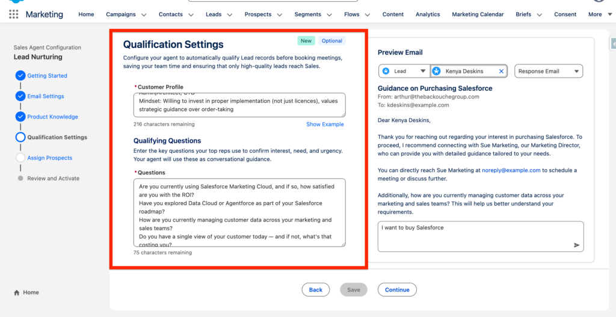The width and height of the screenshot is (616, 317).
Task: Click the Show Example link
Action: pos(325,125)
